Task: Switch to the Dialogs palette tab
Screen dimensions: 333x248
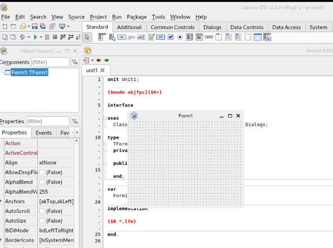Action: (212, 27)
